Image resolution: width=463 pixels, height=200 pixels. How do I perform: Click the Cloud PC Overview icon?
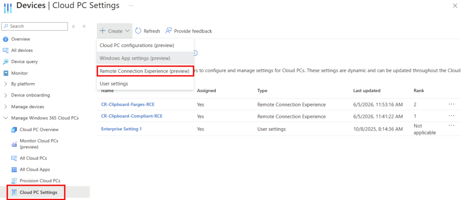(x=14, y=130)
